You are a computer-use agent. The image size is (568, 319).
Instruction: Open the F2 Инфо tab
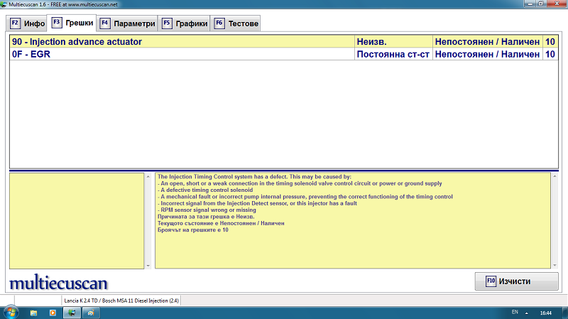[x=27, y=23]
